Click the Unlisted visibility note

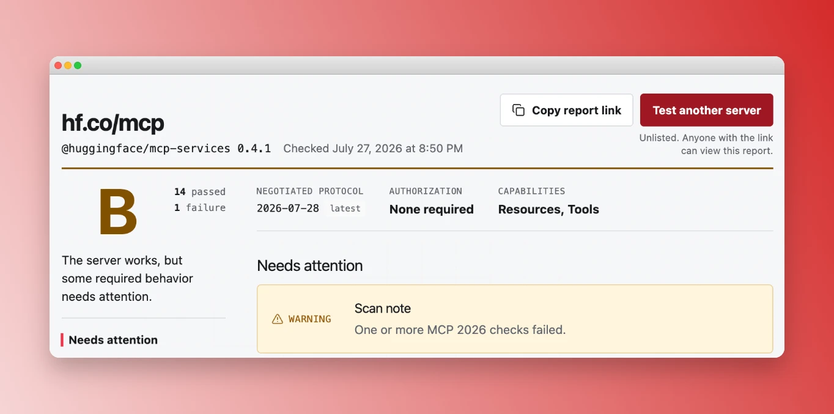(706, 144)
